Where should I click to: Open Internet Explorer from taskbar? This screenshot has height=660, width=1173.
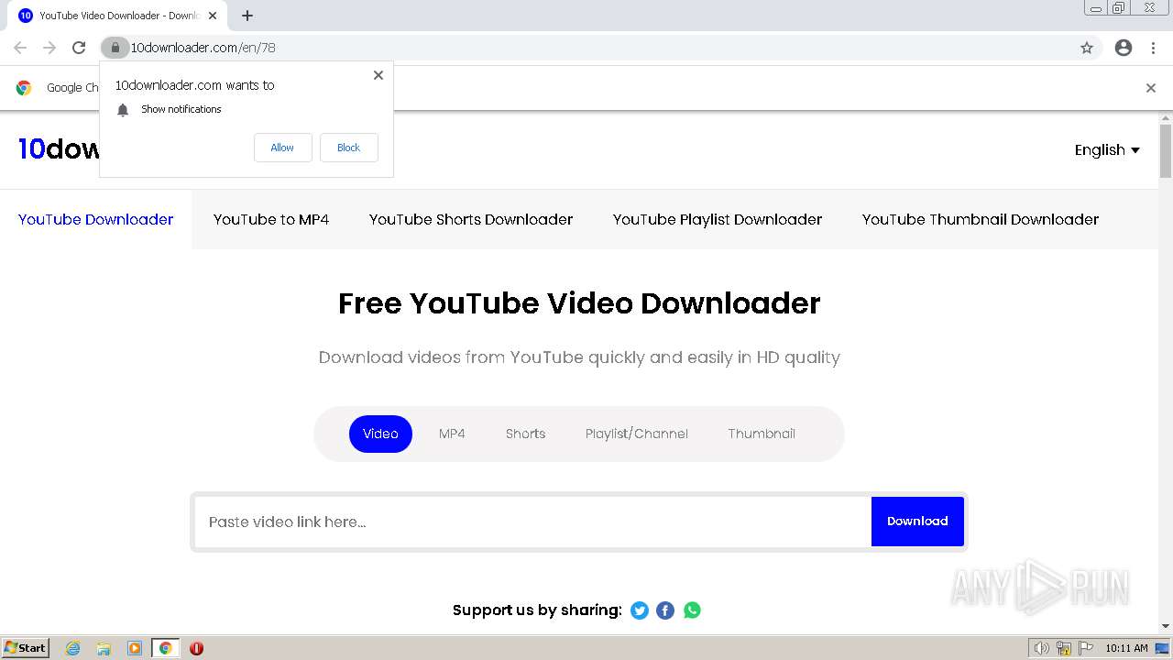73,648
